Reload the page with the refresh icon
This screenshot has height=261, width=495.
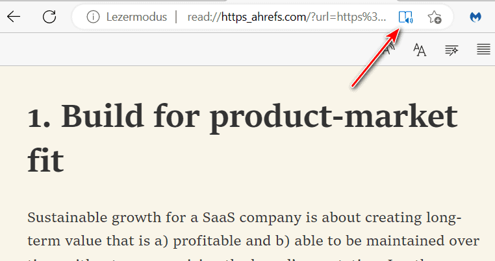tap(49, 17)
